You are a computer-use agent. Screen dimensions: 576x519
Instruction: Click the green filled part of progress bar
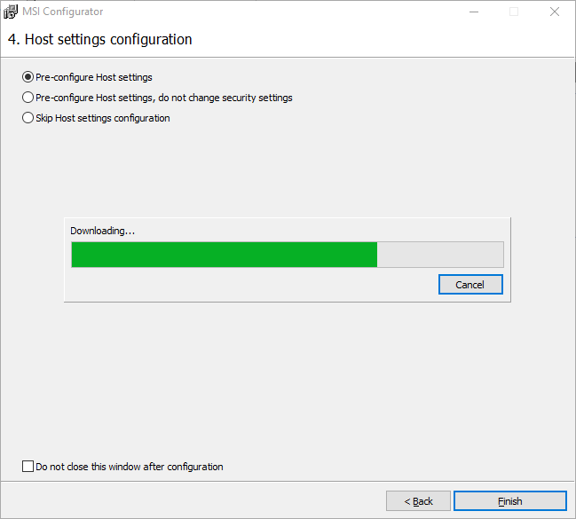point(224,255)
